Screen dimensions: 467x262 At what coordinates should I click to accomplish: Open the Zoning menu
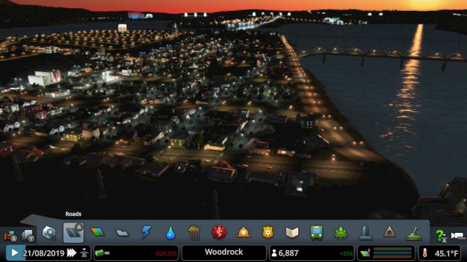[98, 232]
